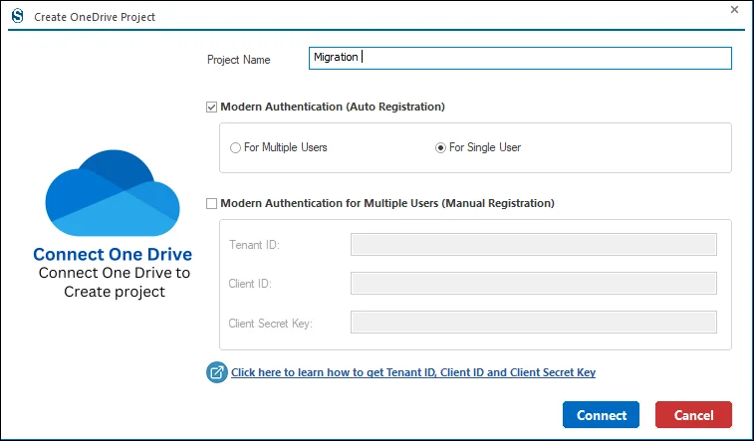This screenshot has height=441, width=754.
Task: Click the Client Secret Key input field
Action: (534, 322)
